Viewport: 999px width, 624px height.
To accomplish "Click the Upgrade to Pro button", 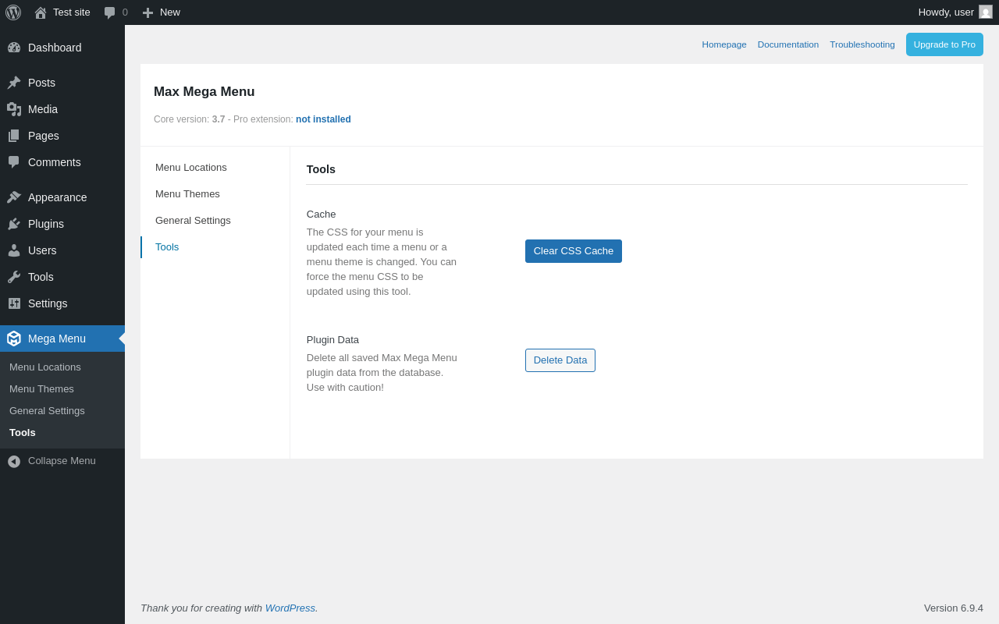I will click(x=944, y=44).
